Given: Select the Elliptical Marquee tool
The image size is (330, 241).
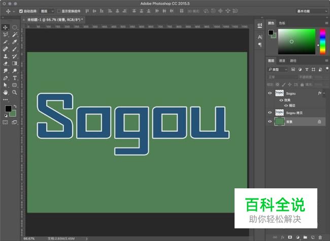Looking at the screenshot, I should click(15, 27).
